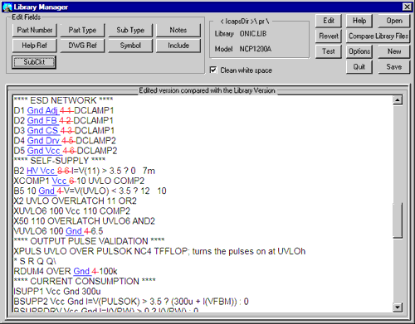Image resolution: width=415 pixels, height=324 pixels.
Task: Click the DWG Ref button
Action: click(82, 46)
